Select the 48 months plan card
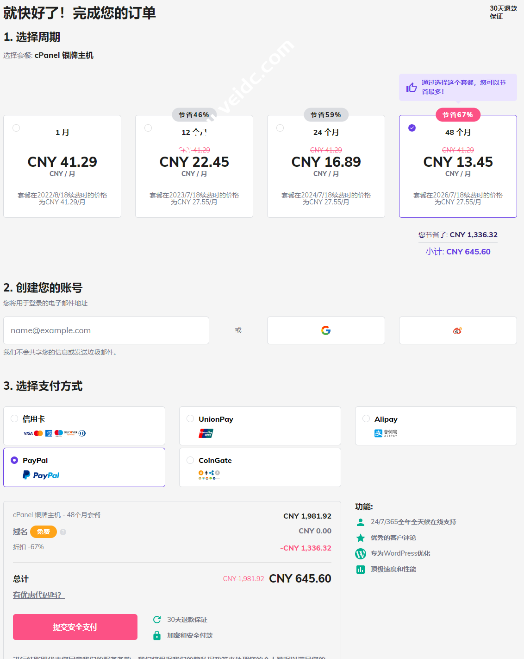The height and width of the screenshot is (659, 524). 458,166
